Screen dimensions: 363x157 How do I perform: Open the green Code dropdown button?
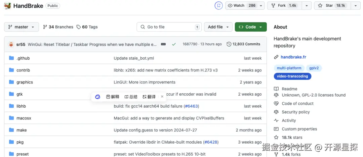pos(251,27)
